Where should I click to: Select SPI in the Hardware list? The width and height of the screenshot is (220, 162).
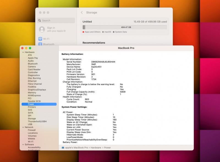(x=29, y=116)
